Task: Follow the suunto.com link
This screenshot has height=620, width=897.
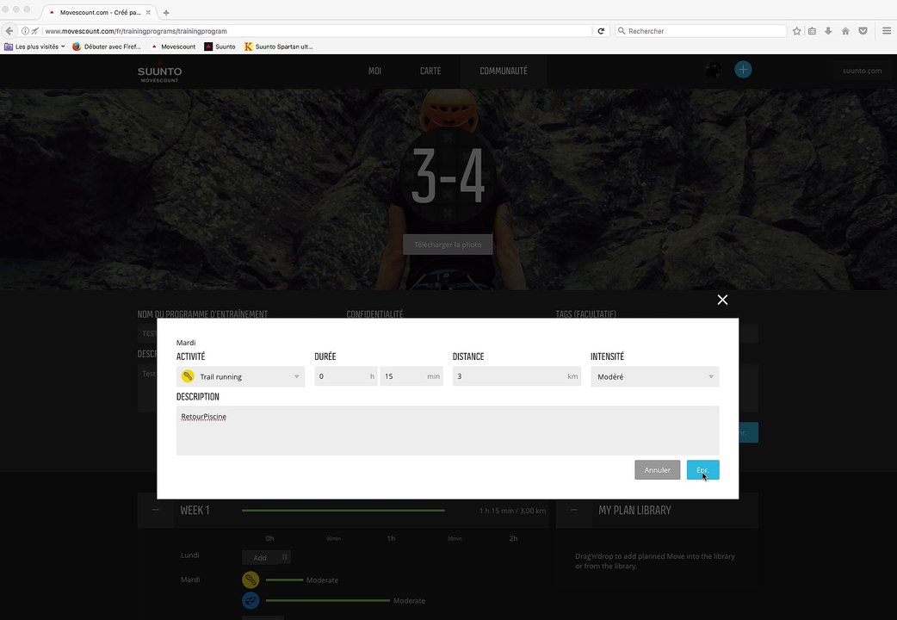Action: coord(862,71)
